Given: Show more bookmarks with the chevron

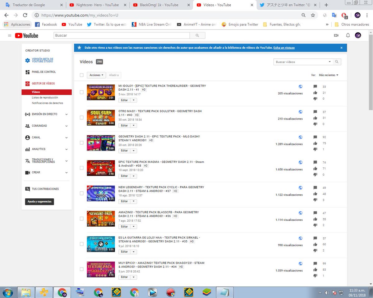Looking at the screenshot, I should click(327, 25).
